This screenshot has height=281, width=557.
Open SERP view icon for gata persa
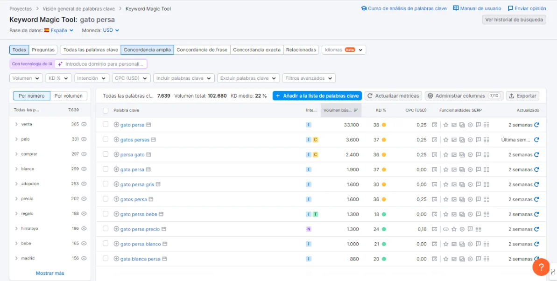(x=434, y=170)
